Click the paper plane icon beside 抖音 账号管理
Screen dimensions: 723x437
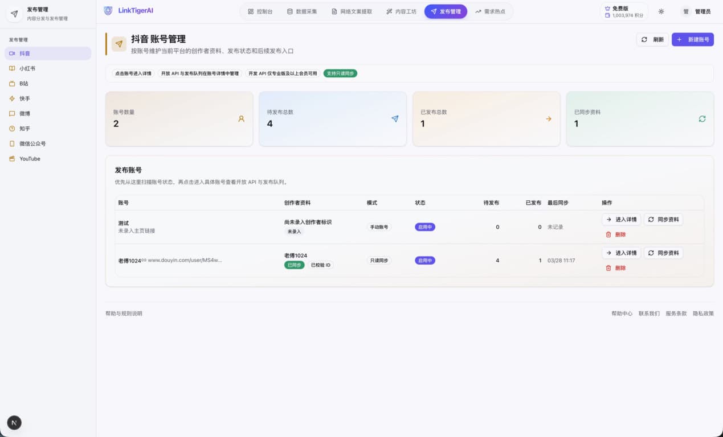click(119, 44)
